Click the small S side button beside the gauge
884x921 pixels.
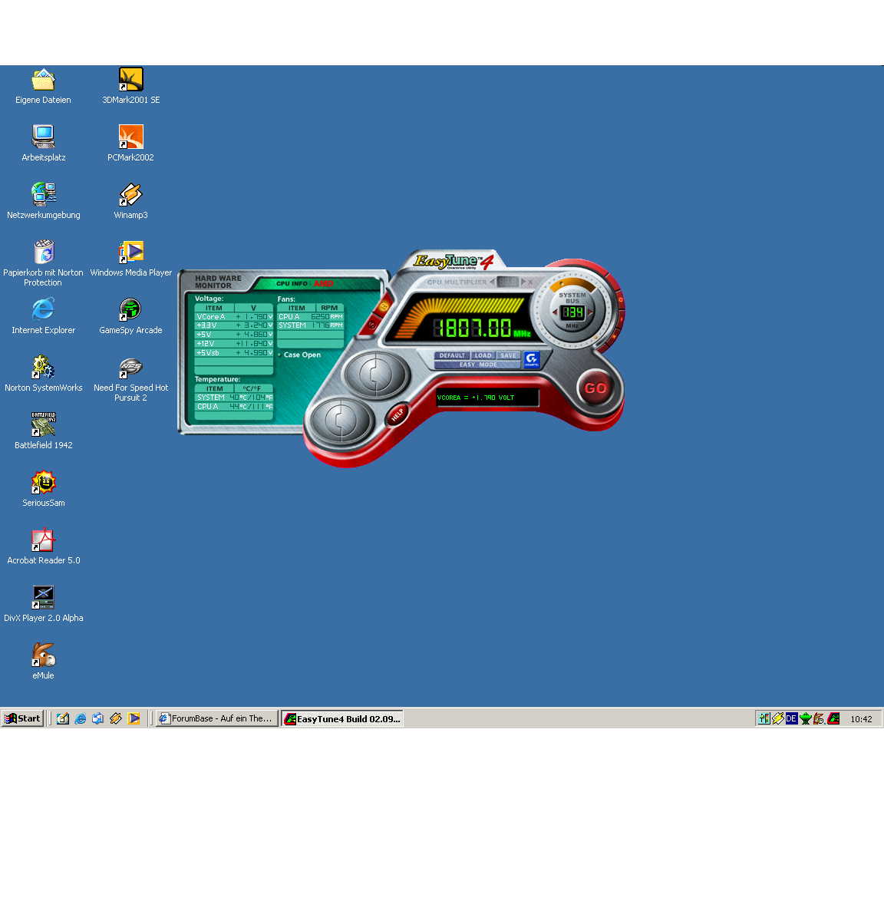point(372,325)
